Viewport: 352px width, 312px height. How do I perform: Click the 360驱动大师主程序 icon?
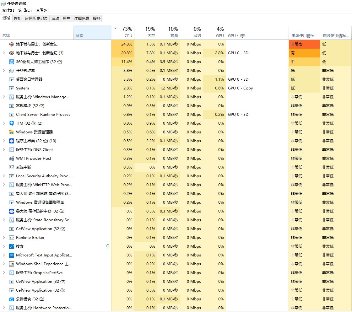pos(11,62)
